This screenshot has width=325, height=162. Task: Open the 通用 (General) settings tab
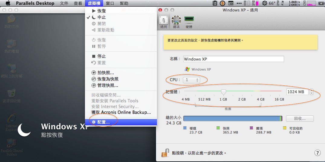[164, 22]
